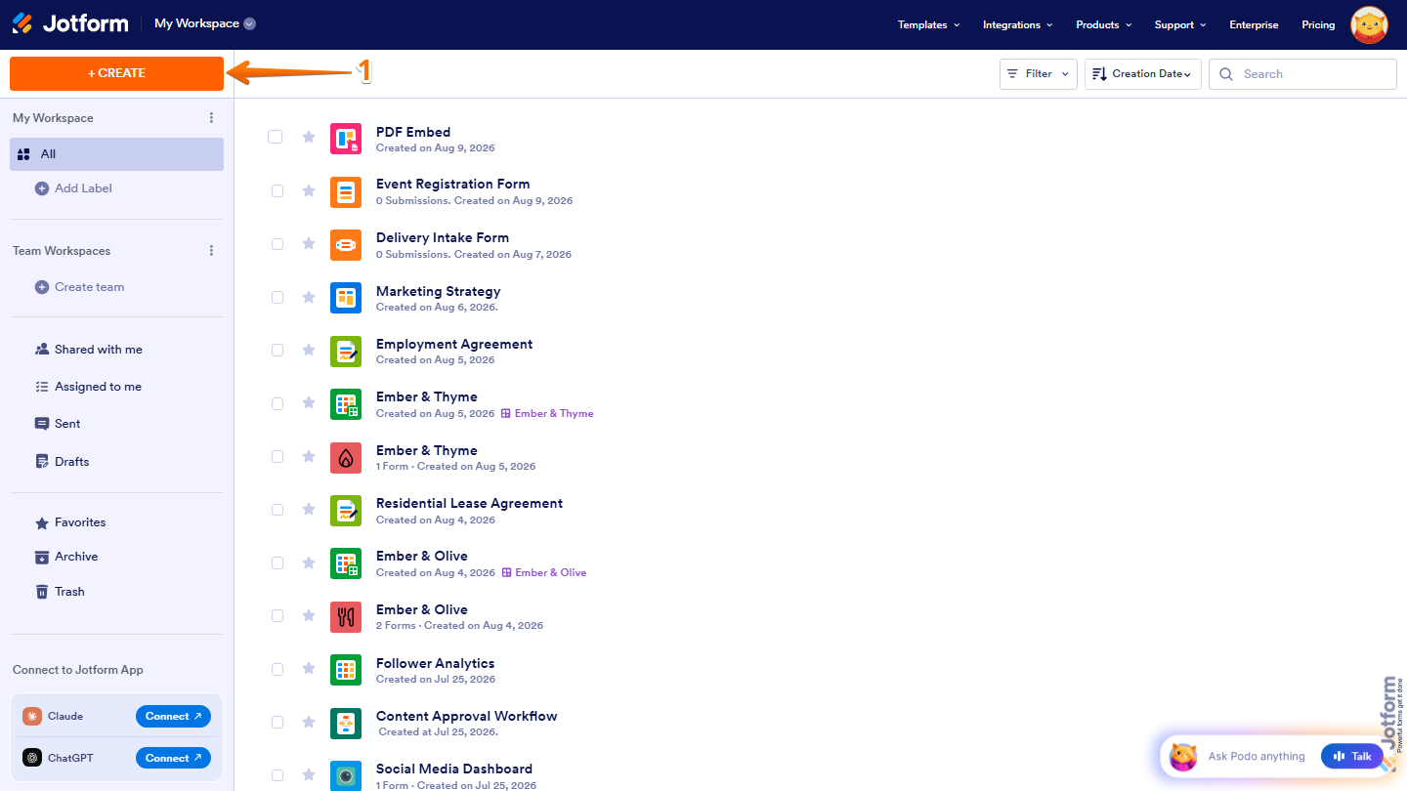Check the Employment Agreement checkbox
This screenshot has height=791, width=1407.
[x=277, y=351]
